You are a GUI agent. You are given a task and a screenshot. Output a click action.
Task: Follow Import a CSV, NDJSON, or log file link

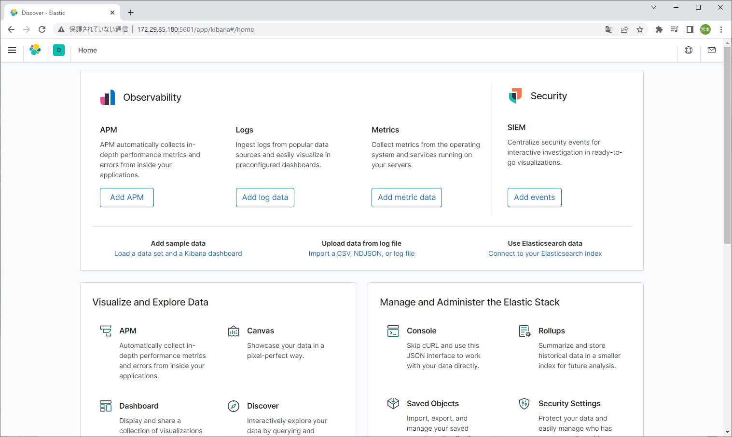(x=361, y=253)
